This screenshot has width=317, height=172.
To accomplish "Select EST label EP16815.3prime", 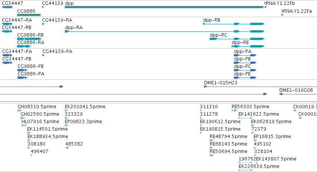I will click(272, 137).
